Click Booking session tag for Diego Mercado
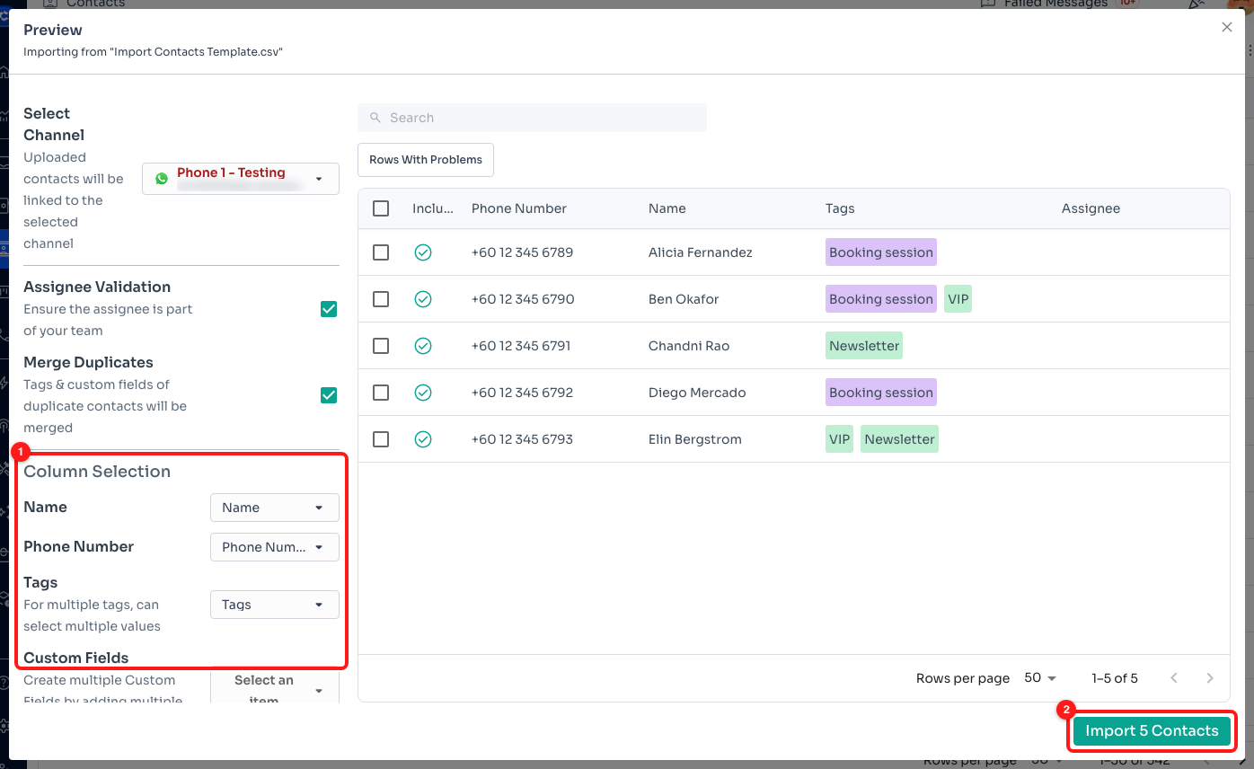 point(881,393)
